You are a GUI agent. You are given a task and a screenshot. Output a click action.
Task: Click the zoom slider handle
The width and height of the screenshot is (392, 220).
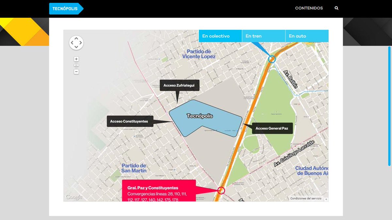click(x=76, y=65)
